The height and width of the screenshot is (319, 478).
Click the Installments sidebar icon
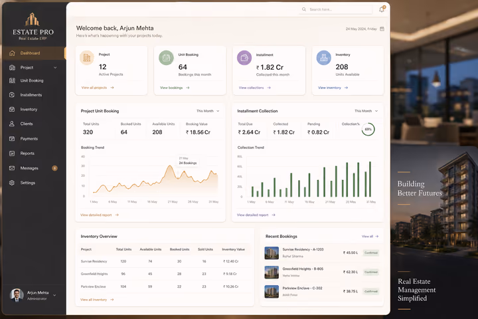coord(12,95)
